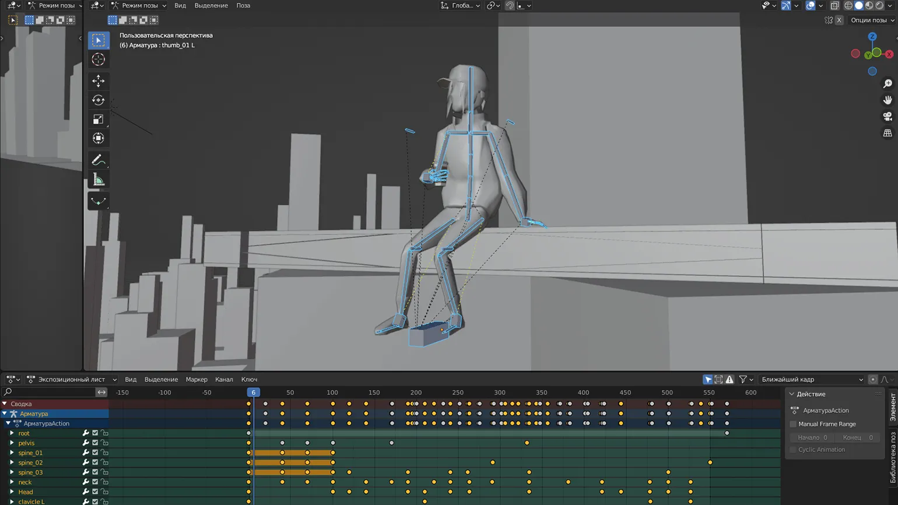Image resolution: width=898 pixels, height=505 pixels.
Task: Enable the Manual Frame Range checkbox
Action: pos(793,424)
